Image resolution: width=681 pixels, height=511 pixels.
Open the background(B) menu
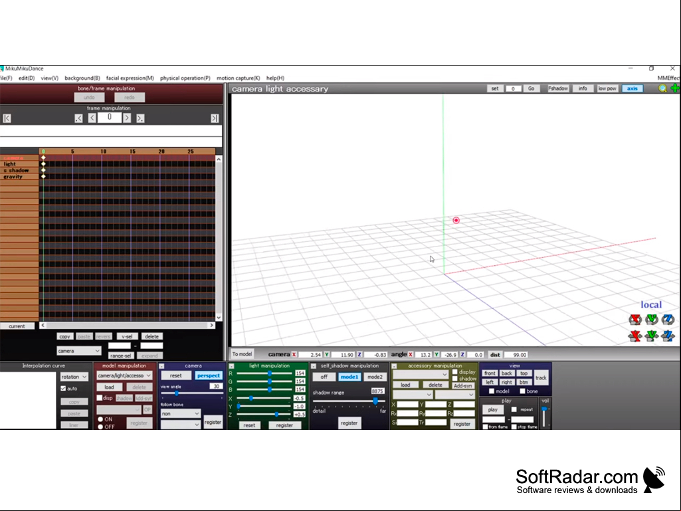click(82, 78)
